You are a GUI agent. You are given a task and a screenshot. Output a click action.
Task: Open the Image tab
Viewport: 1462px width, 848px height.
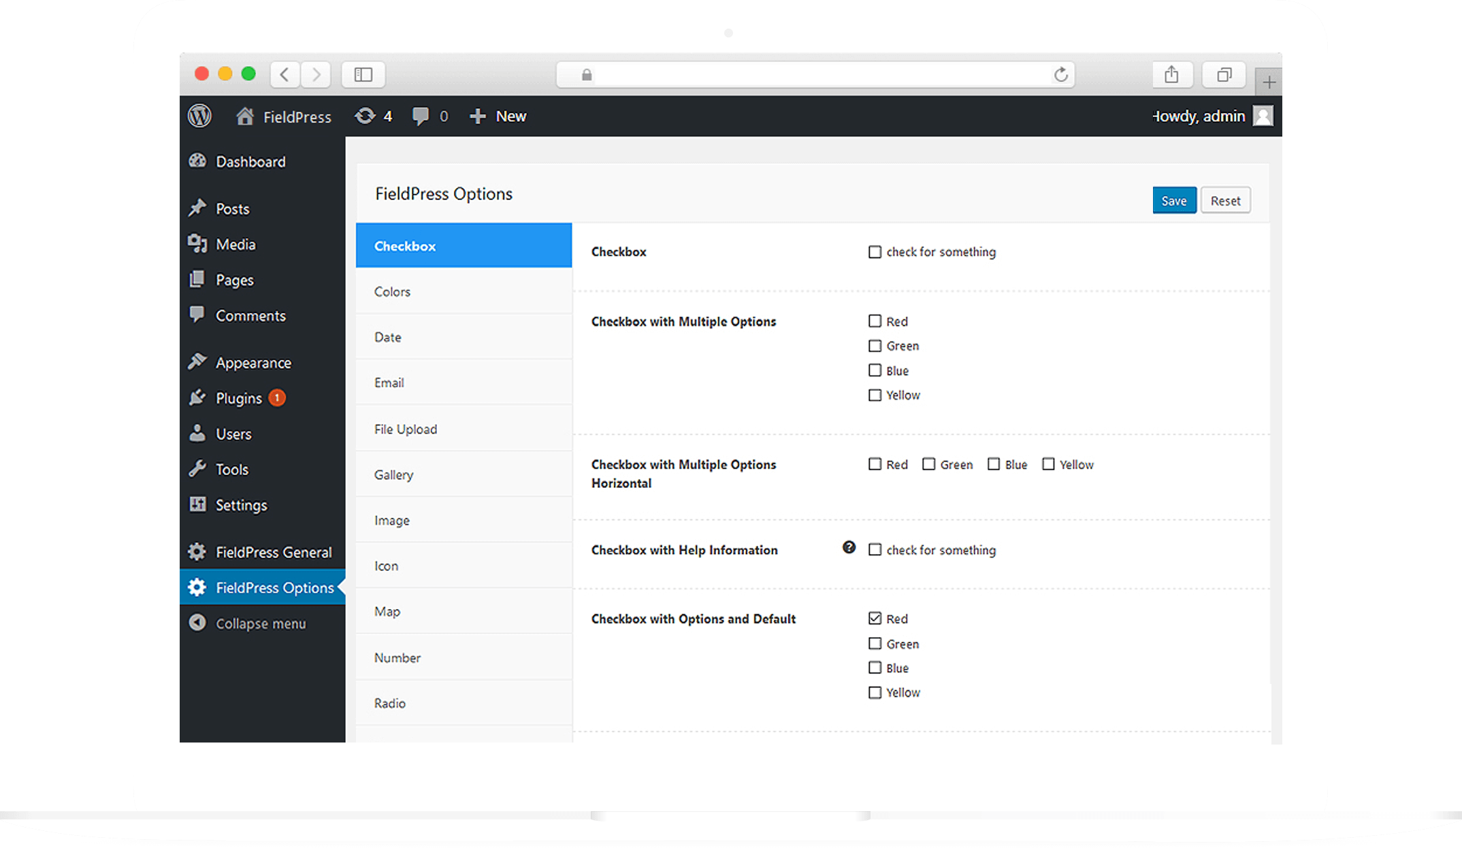464,520
